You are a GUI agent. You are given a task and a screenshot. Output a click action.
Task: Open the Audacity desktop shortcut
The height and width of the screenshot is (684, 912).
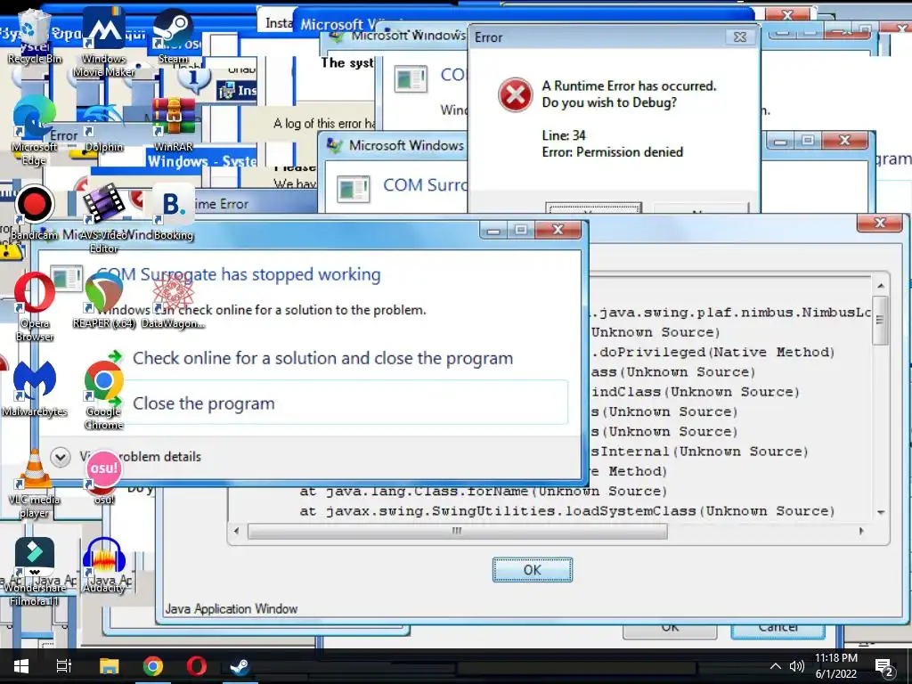(103, 564)
